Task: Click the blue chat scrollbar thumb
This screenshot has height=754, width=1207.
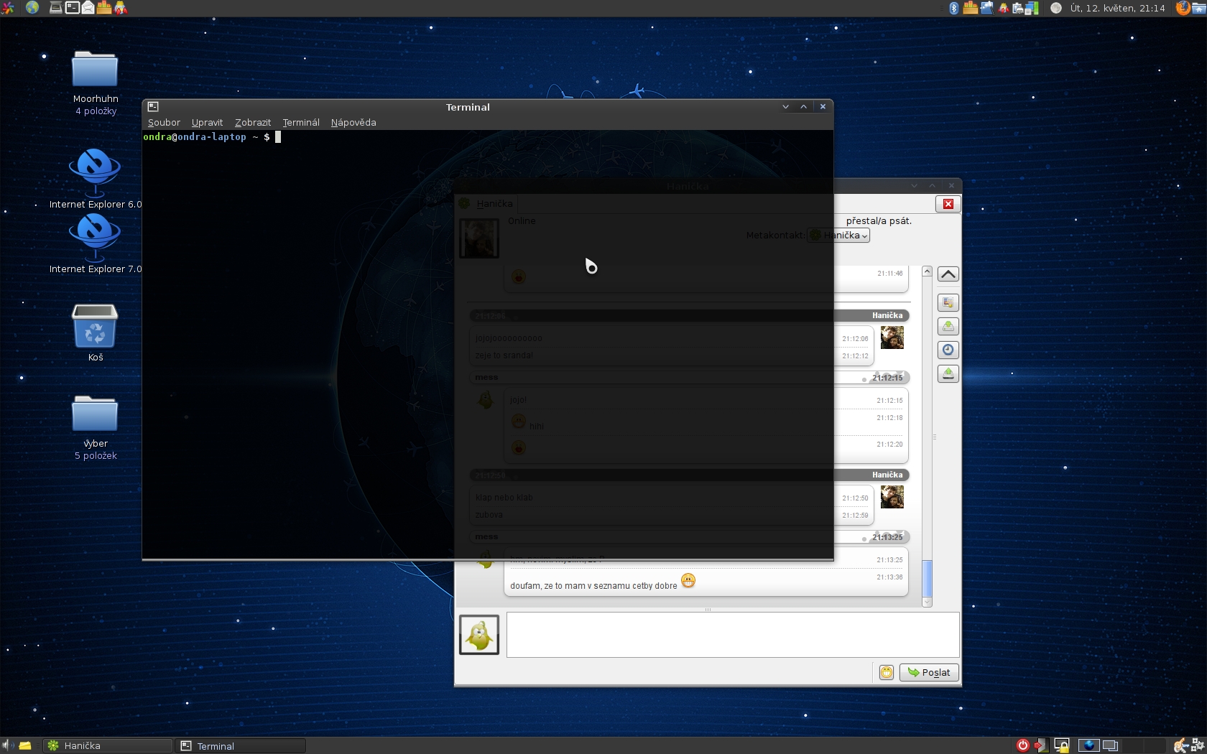Action: pos(927,578)
